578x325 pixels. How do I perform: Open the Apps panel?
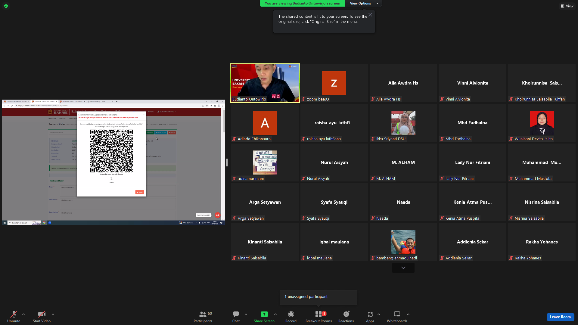(x=370, y=317)
